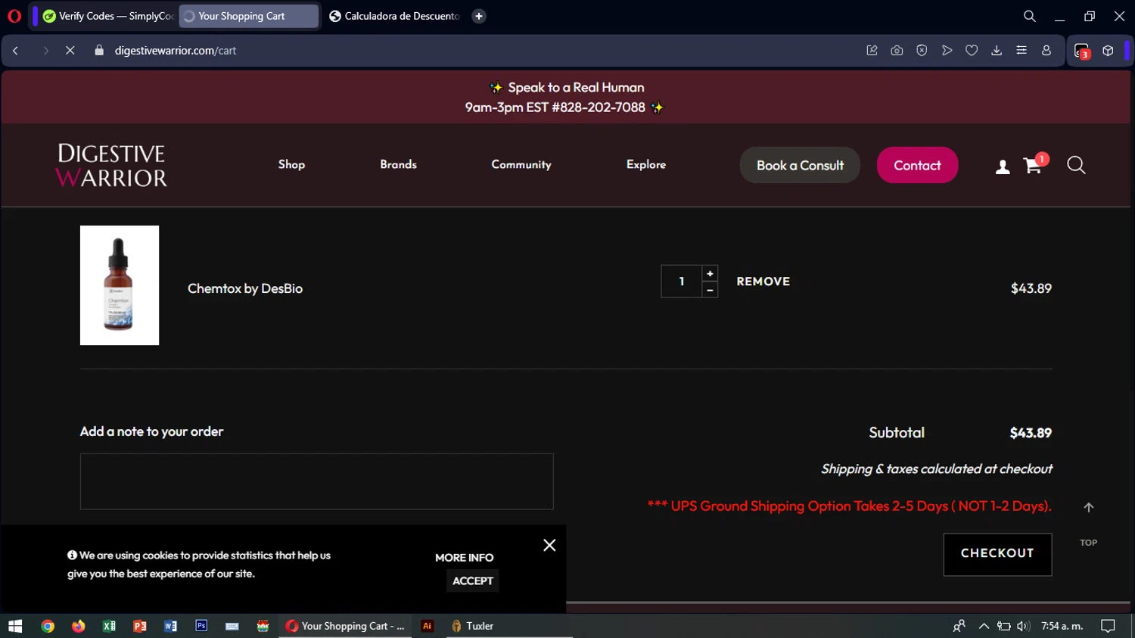Click the Digestive Warrior logo
The width and height of the screenshot is (1135, 638).
(111, 165)
